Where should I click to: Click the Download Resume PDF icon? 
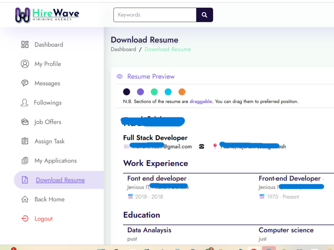click(25, 180)
